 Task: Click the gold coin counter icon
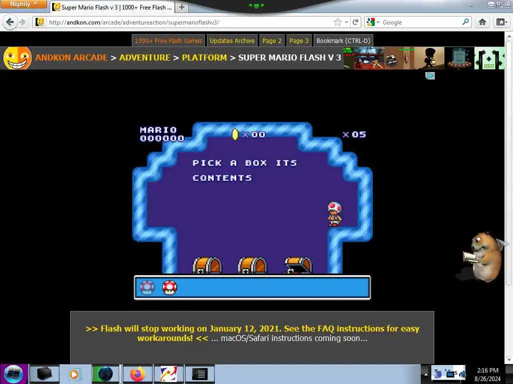(235, 134)
